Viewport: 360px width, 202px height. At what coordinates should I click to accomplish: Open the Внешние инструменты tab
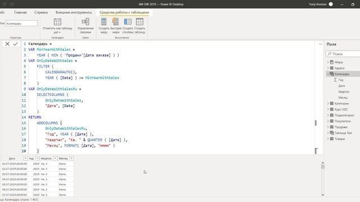[x=74, y=12]
